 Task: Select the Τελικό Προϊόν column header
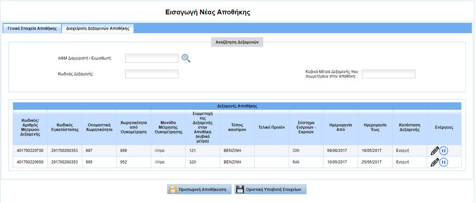click(271, 127)
